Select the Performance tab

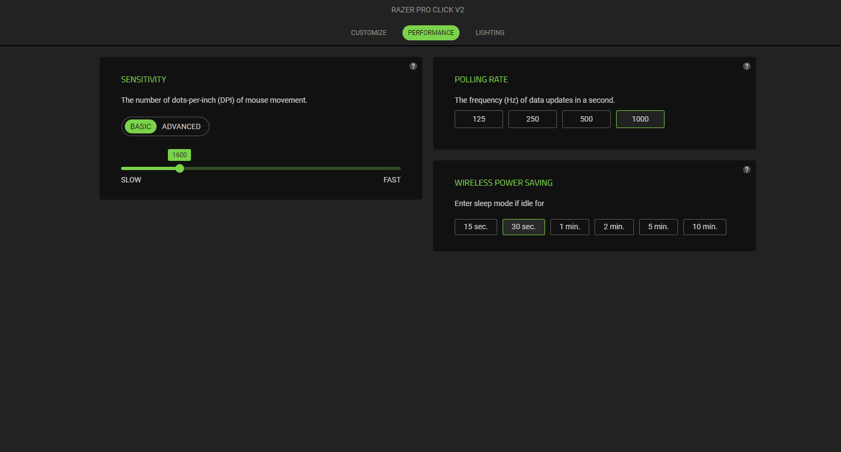(x=431, y=33)
